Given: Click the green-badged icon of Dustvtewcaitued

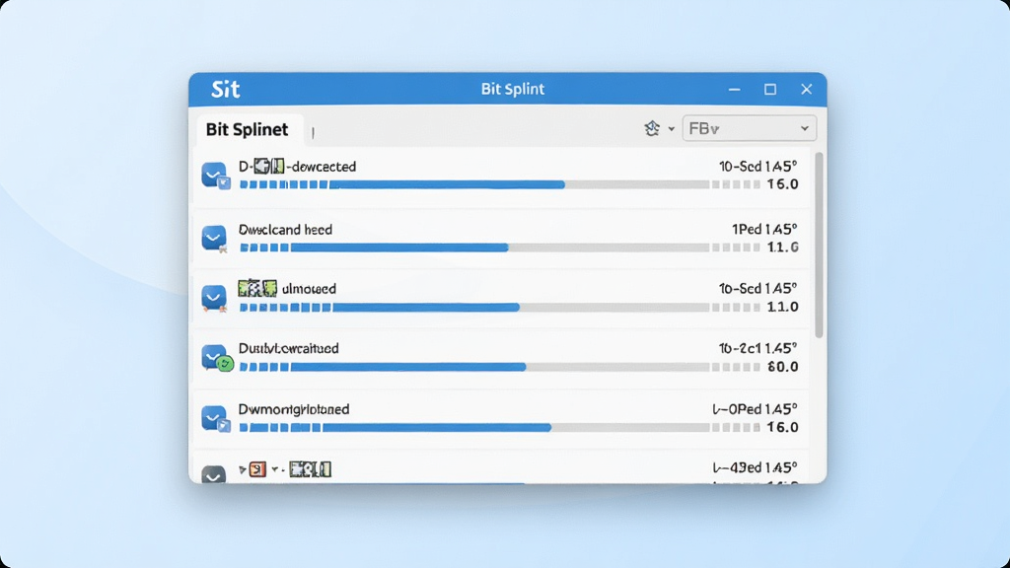Looking at the screenshot, I should [216, 358].
